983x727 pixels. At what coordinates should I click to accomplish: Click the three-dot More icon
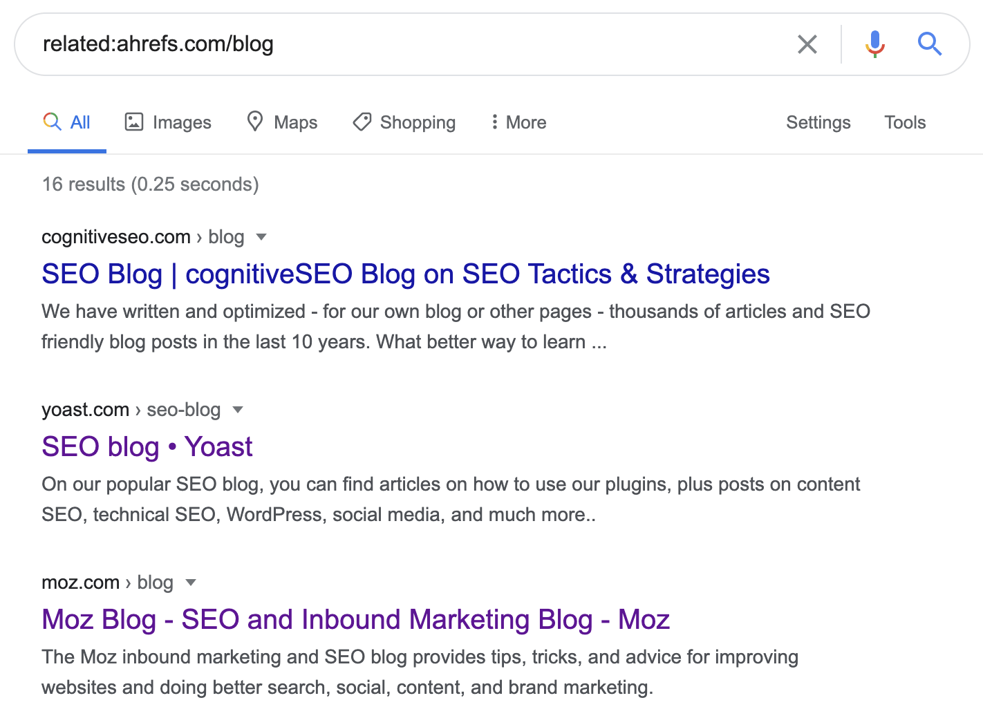pyautogui.click(x=494, y=122)
